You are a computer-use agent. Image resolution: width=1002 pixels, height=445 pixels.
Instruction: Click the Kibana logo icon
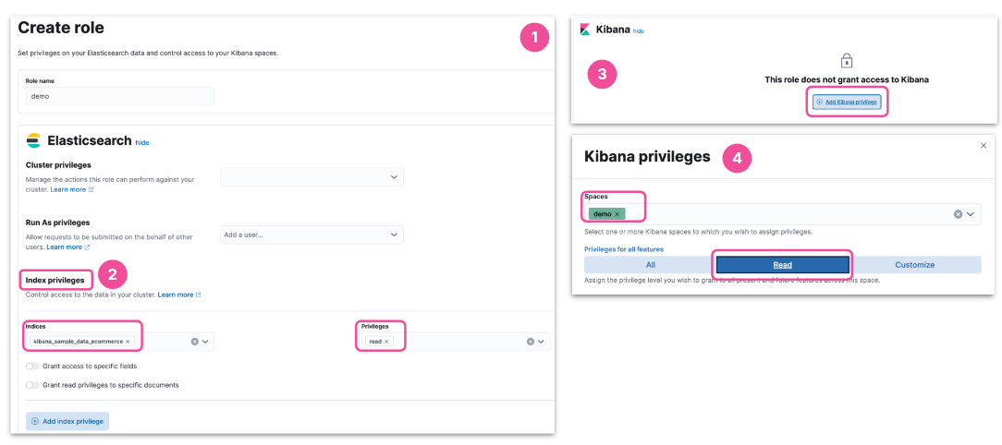coord(584,30)
